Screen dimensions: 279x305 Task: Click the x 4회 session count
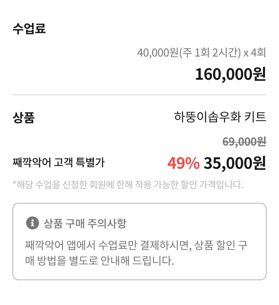(x=254, y=53)
